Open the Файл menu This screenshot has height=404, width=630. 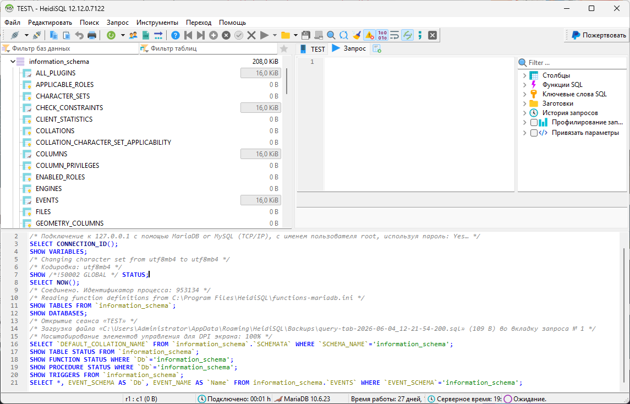click(13, 23)
